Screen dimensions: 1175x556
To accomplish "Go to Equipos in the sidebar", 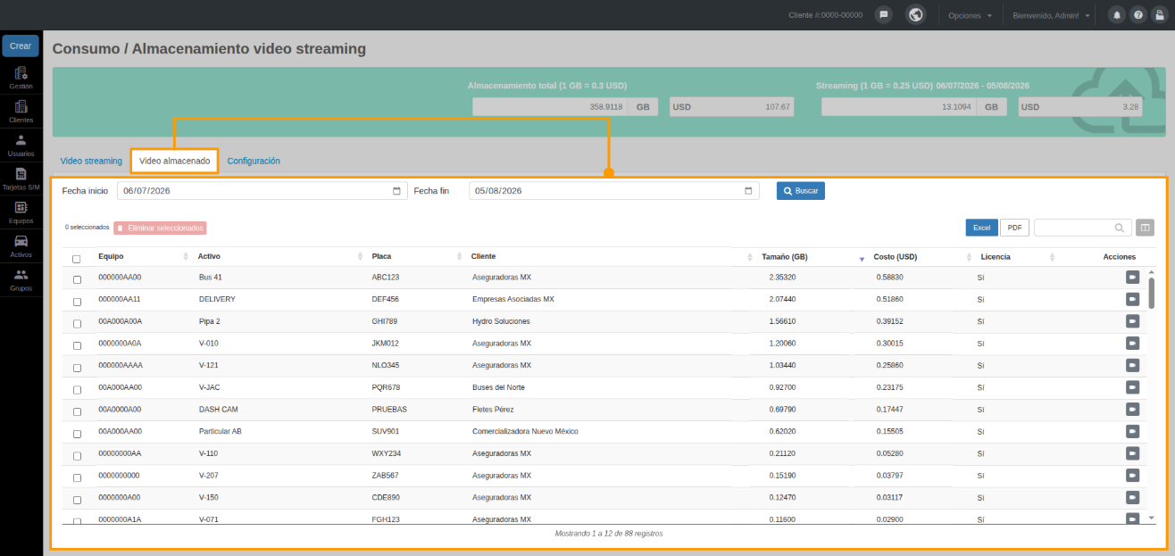I will pyautogui.click(x=21, y=212).
